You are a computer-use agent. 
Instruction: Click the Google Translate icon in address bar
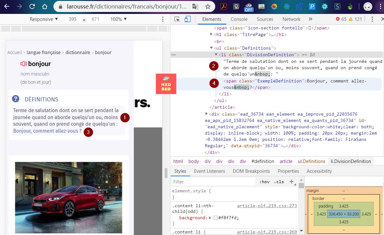click(x=195, y=6)
